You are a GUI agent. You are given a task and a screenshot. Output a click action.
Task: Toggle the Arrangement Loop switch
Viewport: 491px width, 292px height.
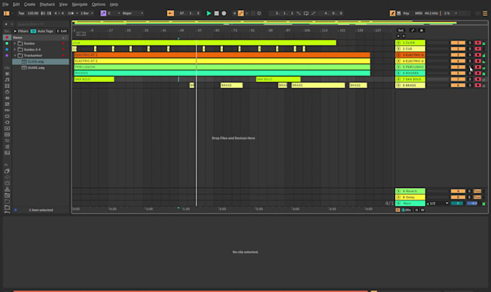306,13
